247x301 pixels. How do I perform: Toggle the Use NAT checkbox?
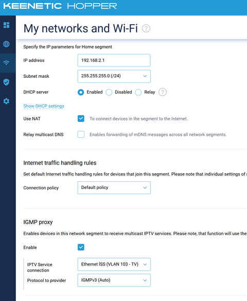pyautogui.click(x=81, y=119)
